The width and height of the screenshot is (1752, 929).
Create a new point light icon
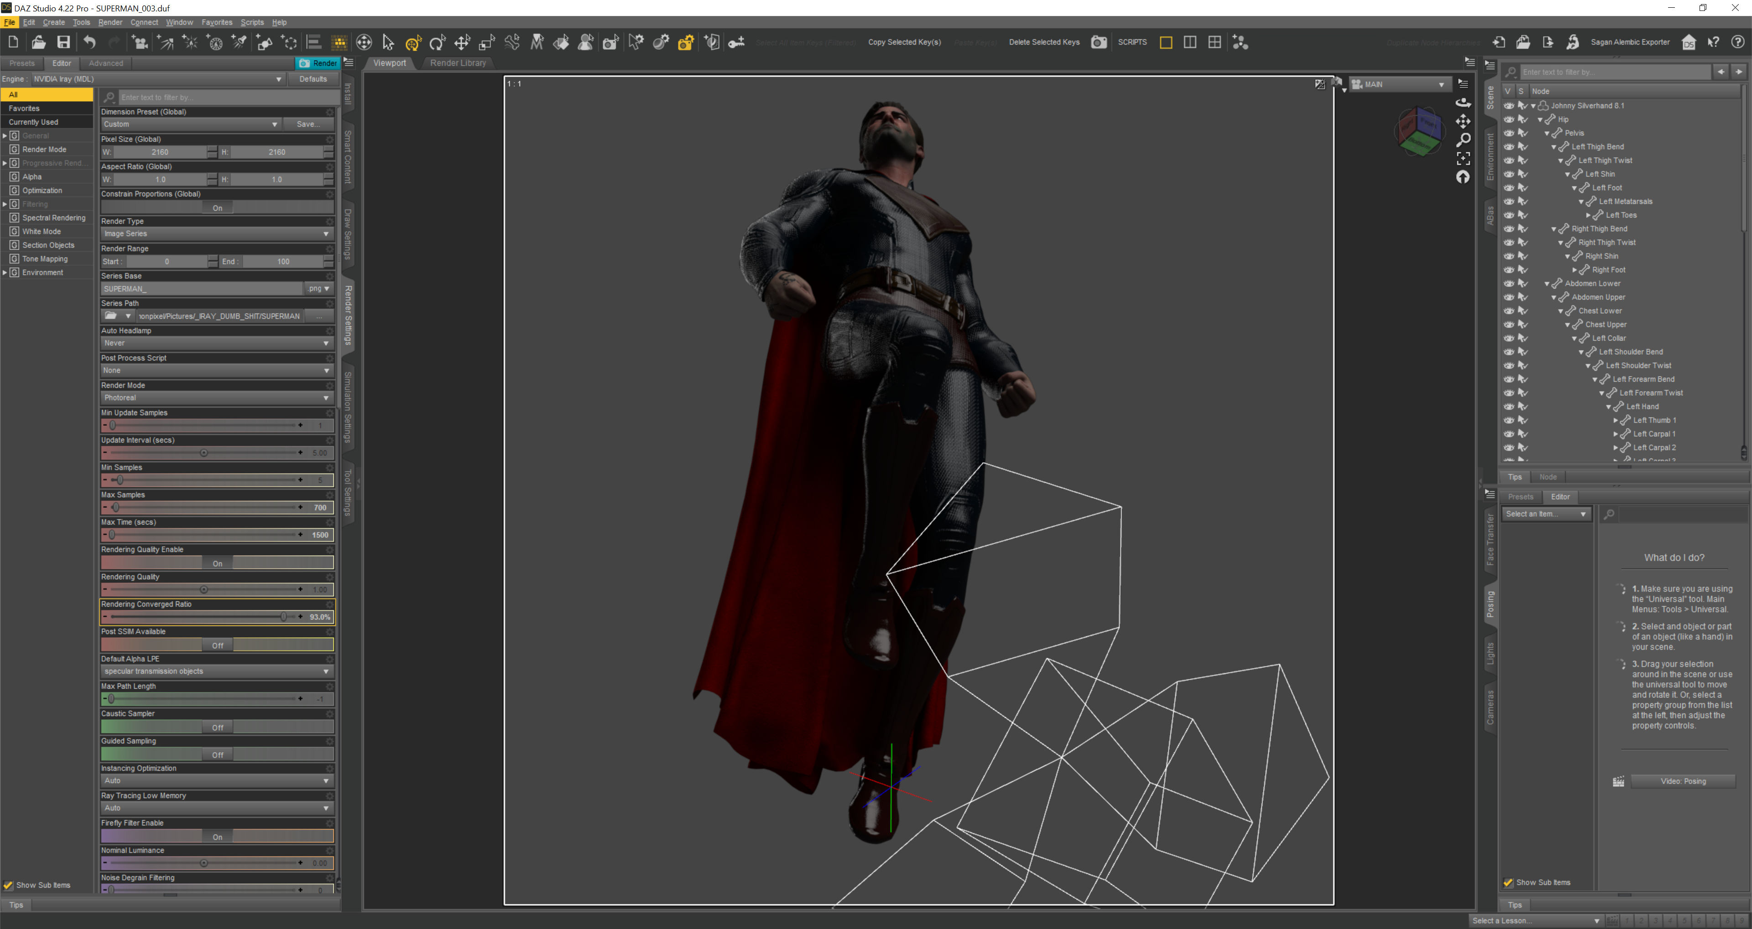coord(190,42)
